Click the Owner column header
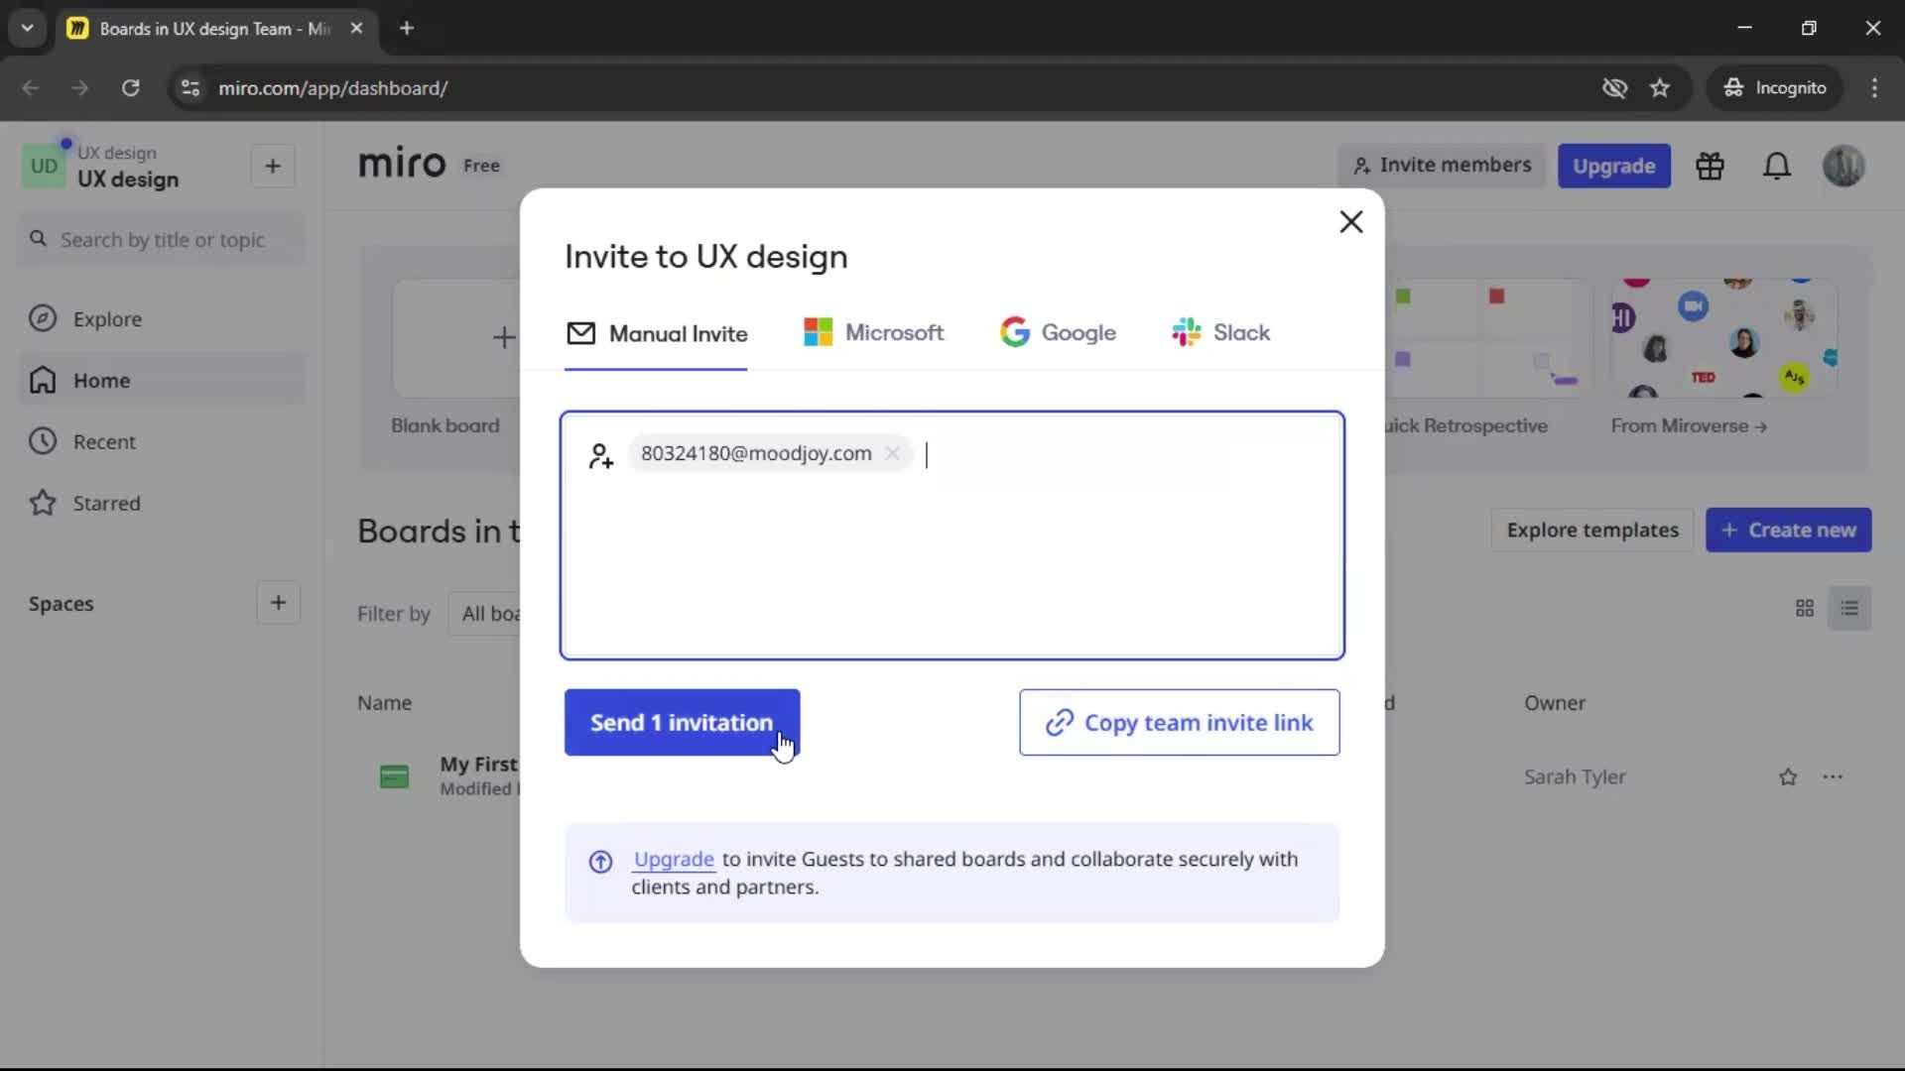 coord(1554,703)
